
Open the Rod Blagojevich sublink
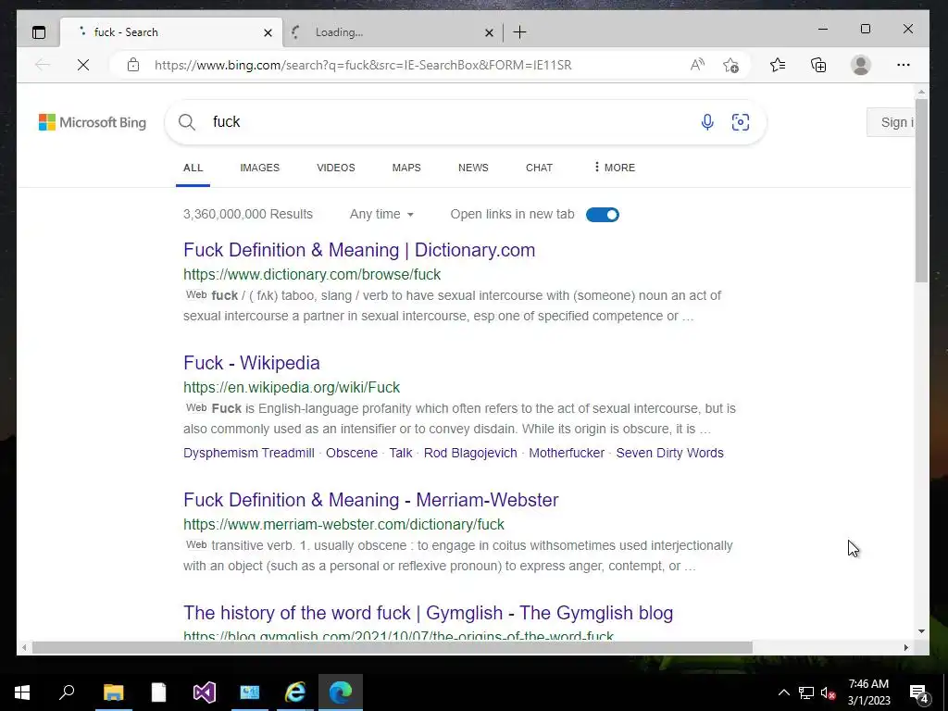click(x=470, y=454)
